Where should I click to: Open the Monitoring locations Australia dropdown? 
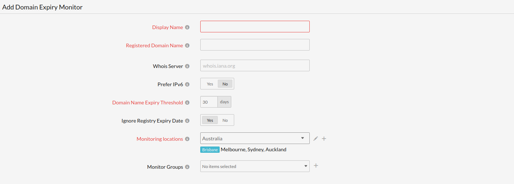255,139
